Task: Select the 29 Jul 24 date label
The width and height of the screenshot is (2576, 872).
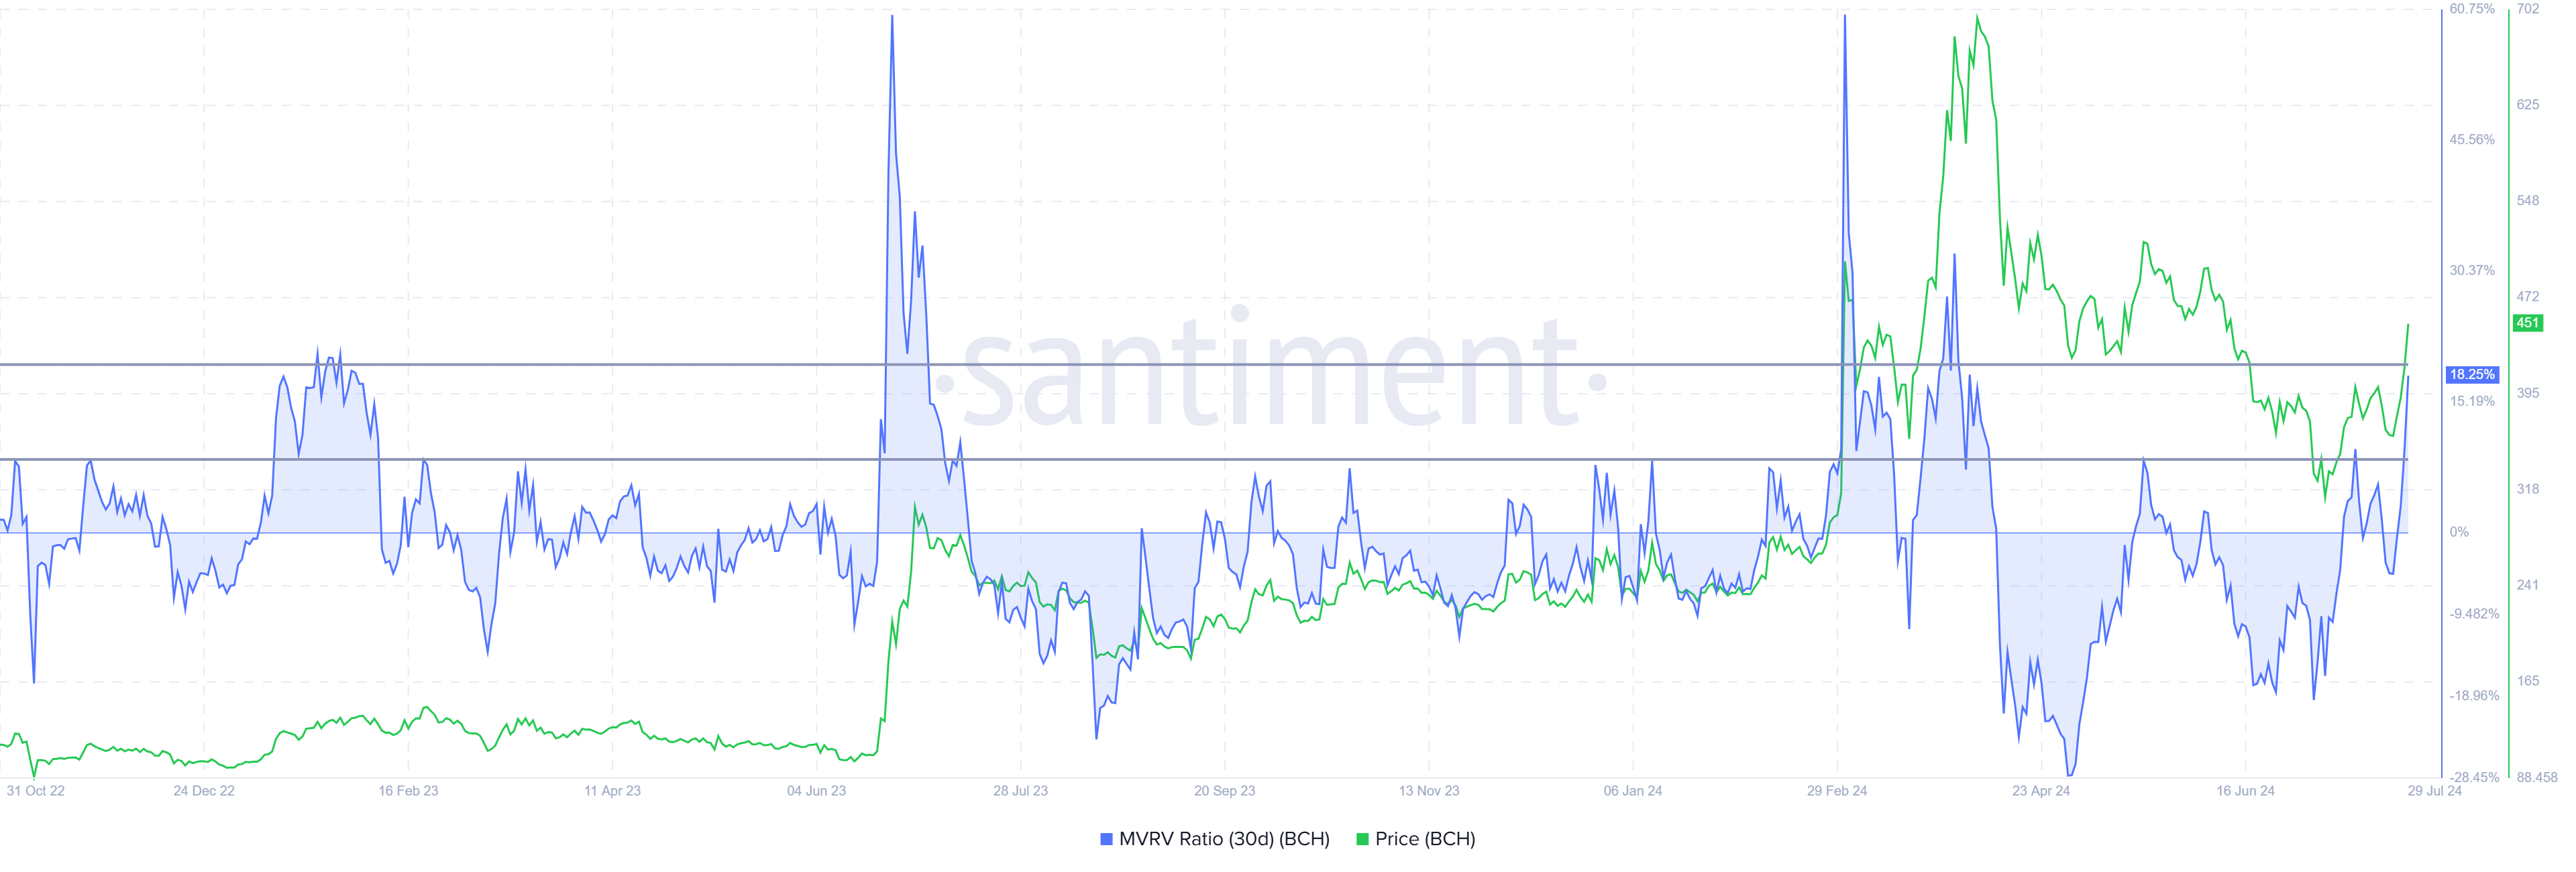Action: (x=2434, y=791)
